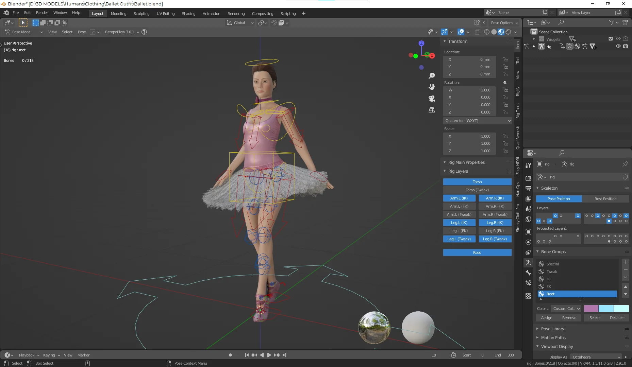Open RetopoFlow 3.0.1 menu
632x367 pixels.
pyautogui.click(x=122, y=32)
